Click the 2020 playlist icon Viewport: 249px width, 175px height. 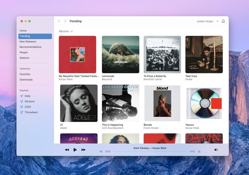coord(22,107)
